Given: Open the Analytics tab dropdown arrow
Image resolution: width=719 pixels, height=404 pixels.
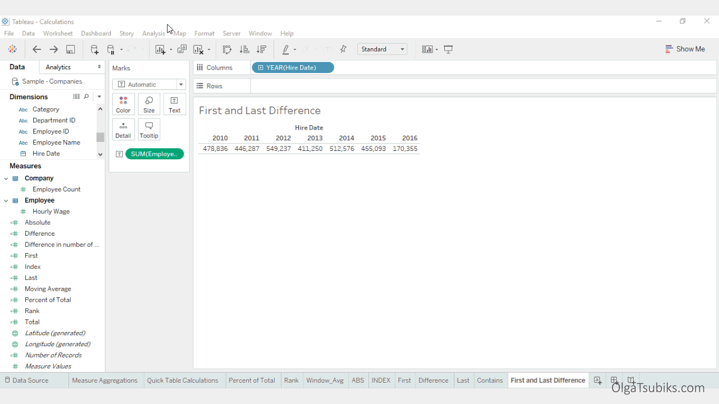Looking at the screenshot, I should [99, 67].
